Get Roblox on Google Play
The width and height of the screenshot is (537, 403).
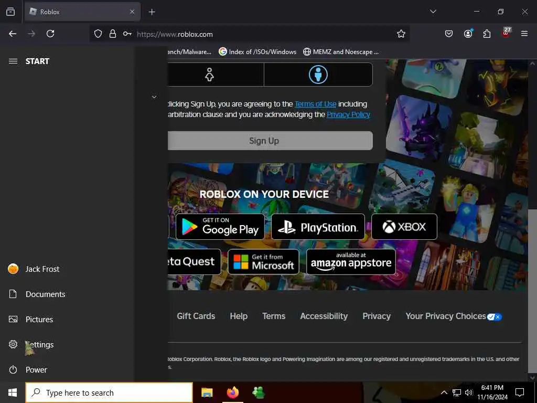220,227
